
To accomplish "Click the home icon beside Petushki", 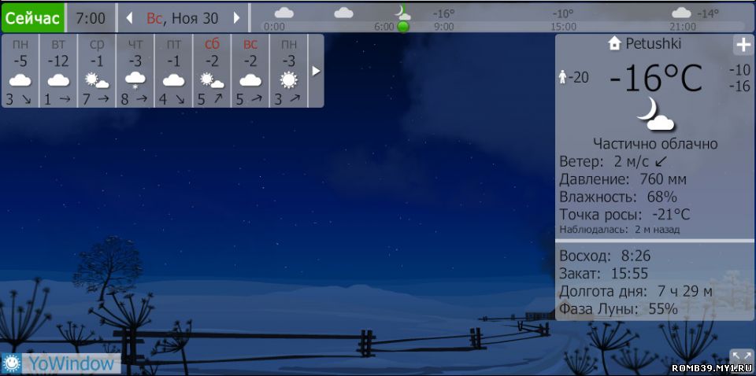I will [615, 44].
